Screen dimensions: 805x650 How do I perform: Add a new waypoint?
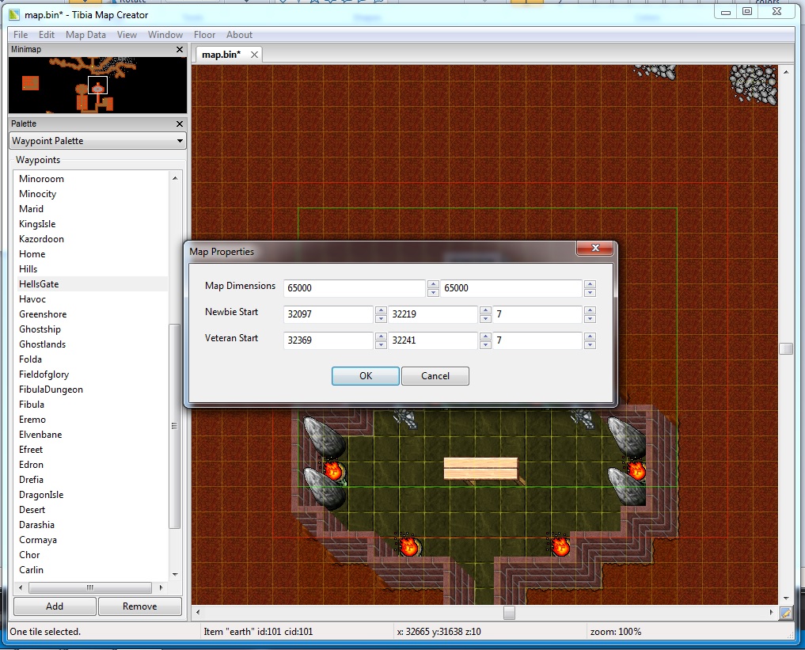(55, 606)
